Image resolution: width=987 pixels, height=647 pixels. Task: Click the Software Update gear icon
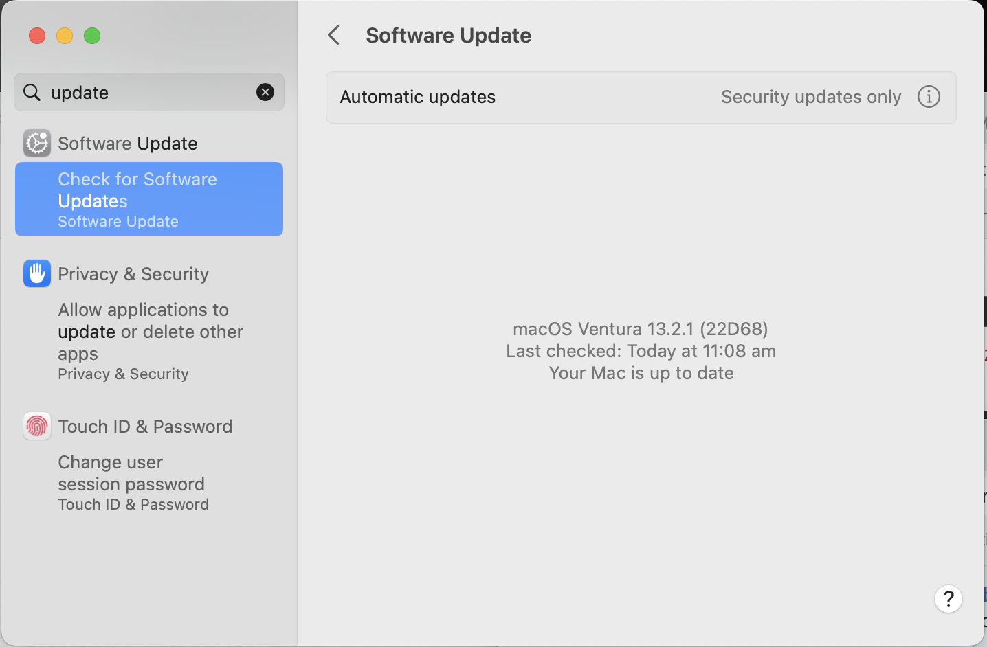[x=37, y=143]
